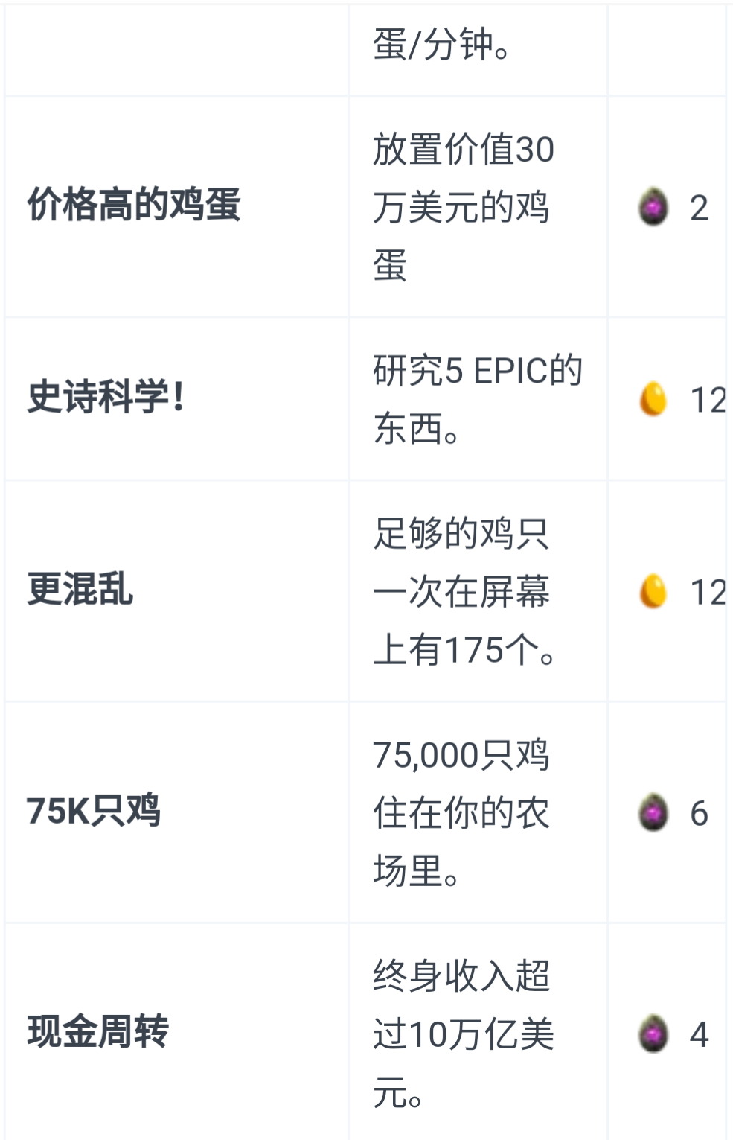Click the 研究5 EPIC的东西 description text
The width and height of the screenshot is (733, 1140).
click(476, 399)
